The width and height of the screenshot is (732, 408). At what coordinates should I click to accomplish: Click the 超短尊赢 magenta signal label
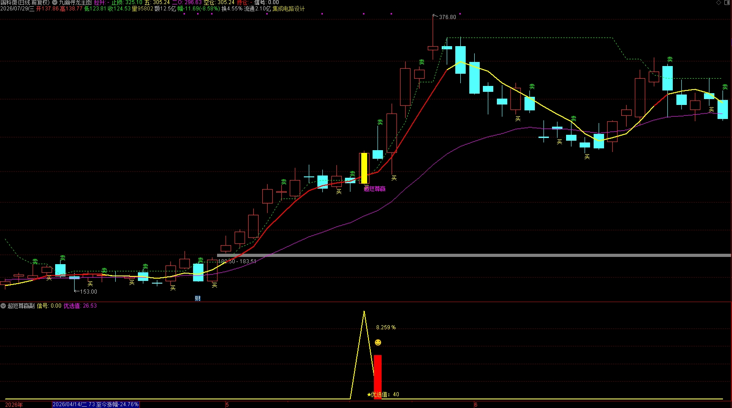(x=375, y=189)
